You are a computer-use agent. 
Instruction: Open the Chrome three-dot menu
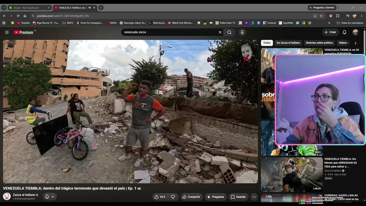pos(361,16)
